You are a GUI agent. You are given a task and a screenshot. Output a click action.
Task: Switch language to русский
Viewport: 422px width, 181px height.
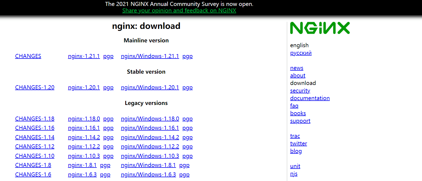[301, 53]
